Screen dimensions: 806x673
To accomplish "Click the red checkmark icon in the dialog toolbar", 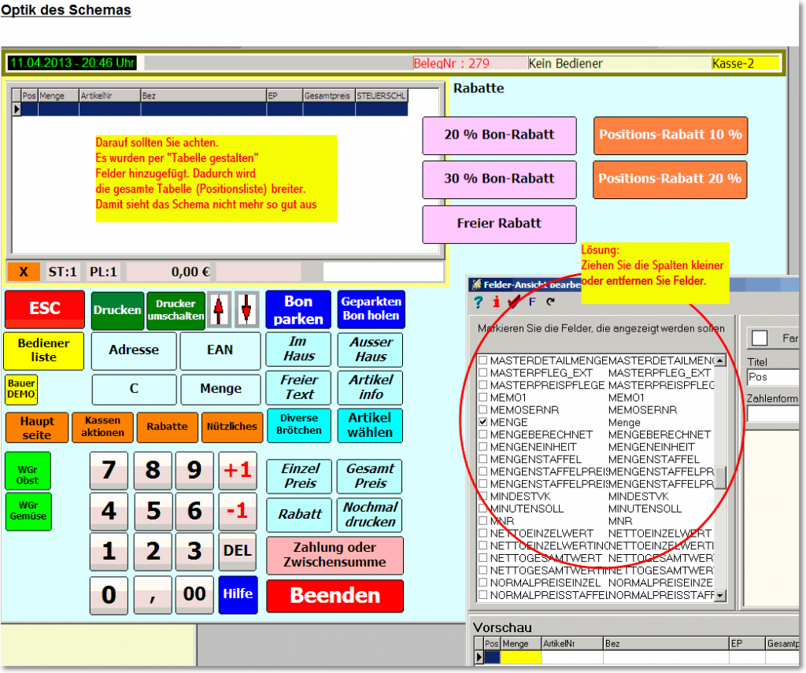I will (x=513, y=301).
